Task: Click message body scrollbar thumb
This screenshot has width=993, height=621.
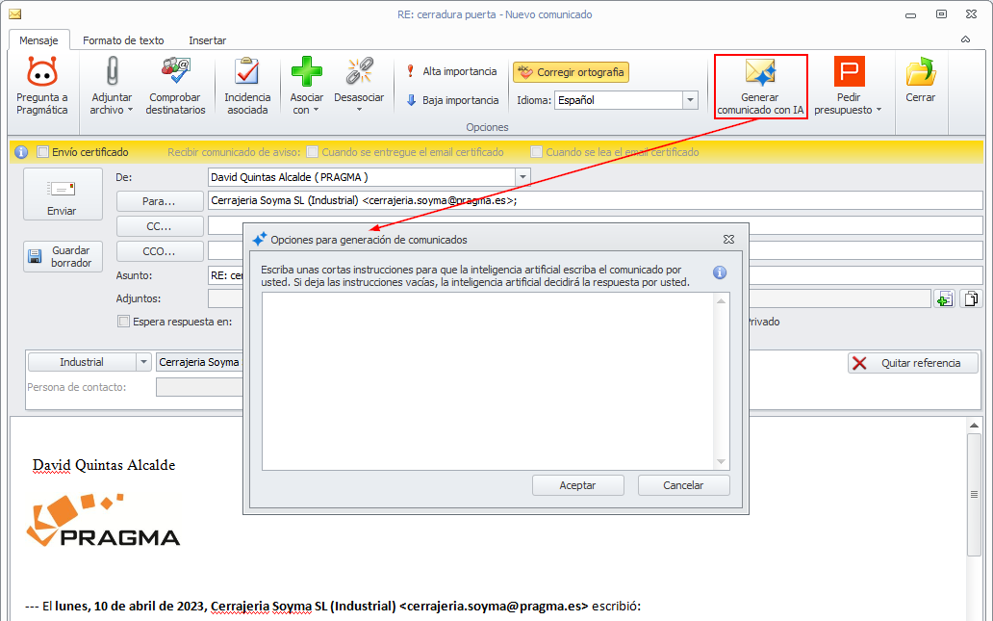Action: 974,494
